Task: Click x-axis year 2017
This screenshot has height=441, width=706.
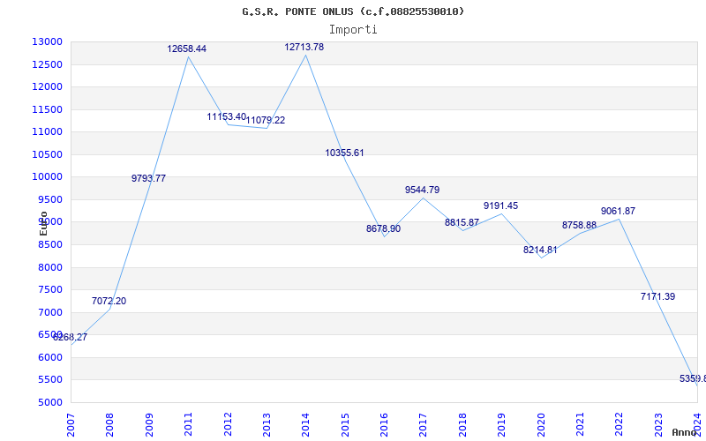Action: pos(424,425)
